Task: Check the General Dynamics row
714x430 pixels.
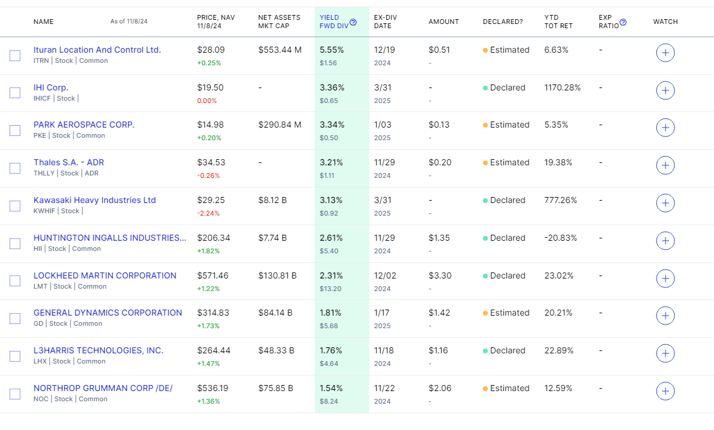Action: [15, 319]
